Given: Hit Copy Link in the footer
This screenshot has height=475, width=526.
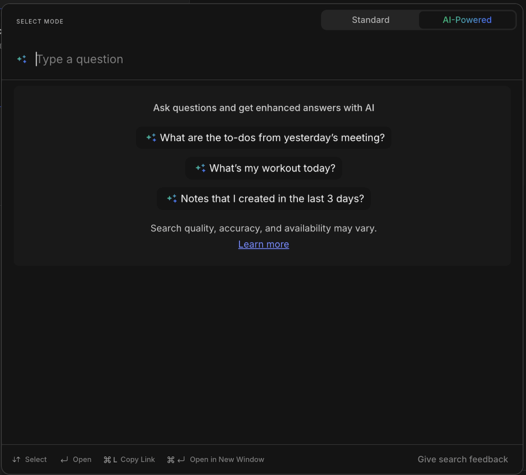Looking at the screenshot, I should (137, 459).
